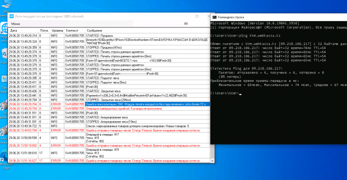The height and width of the screenshot is (180, 347).
Task: Click the Command Prompt title bar icon
Action: click(x=214, y=17)
